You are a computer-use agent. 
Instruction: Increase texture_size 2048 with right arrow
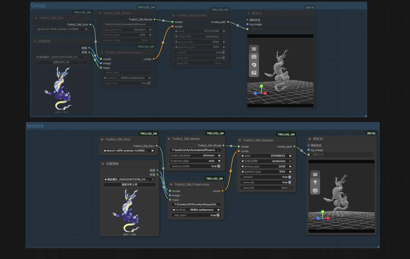pos(290,166)
